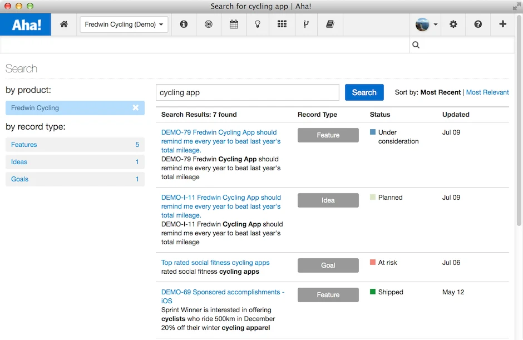Click the Search Results: 7 found text
The height and width of the screenshot is (340, 523).
[199, 115]
